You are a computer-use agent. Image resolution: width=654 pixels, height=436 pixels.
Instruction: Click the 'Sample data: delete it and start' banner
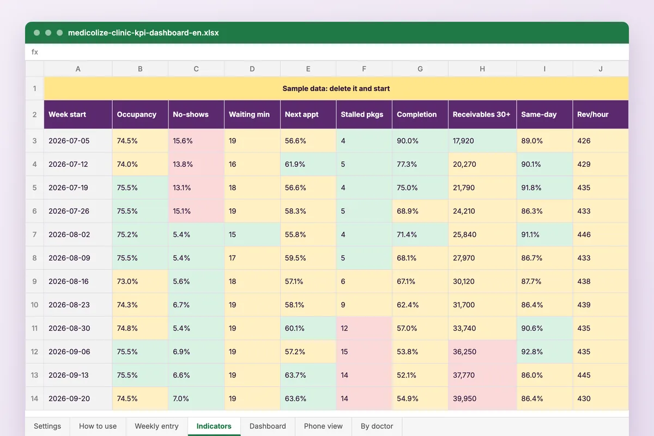[336, 88]
